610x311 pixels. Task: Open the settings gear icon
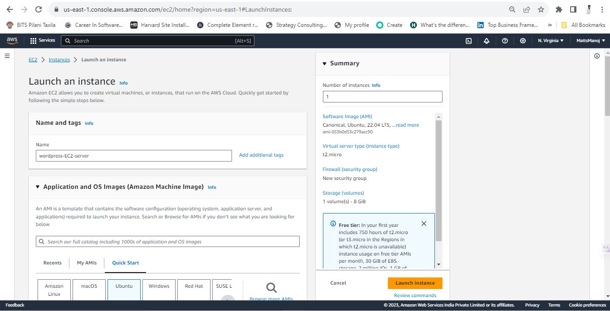[x=523, y=41]
